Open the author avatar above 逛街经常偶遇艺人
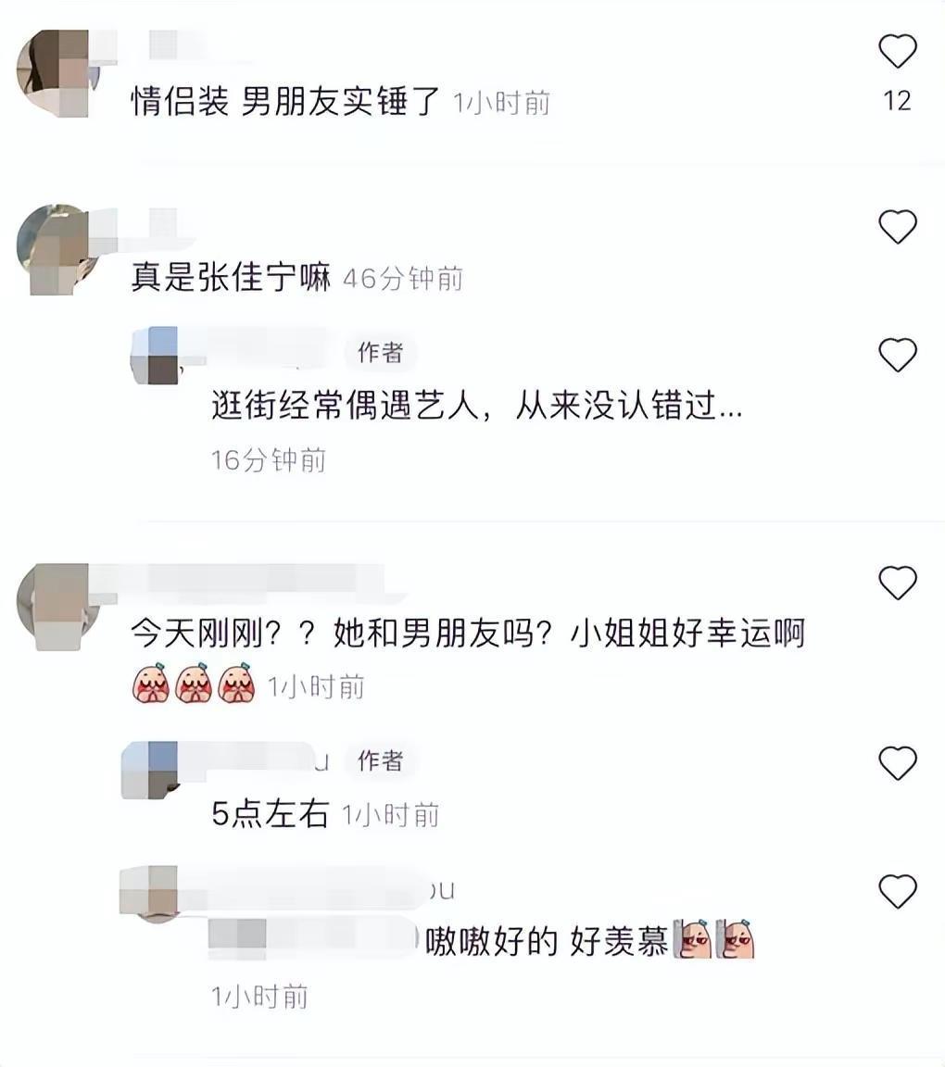The image size is (945, 1067). coord(154,356)
